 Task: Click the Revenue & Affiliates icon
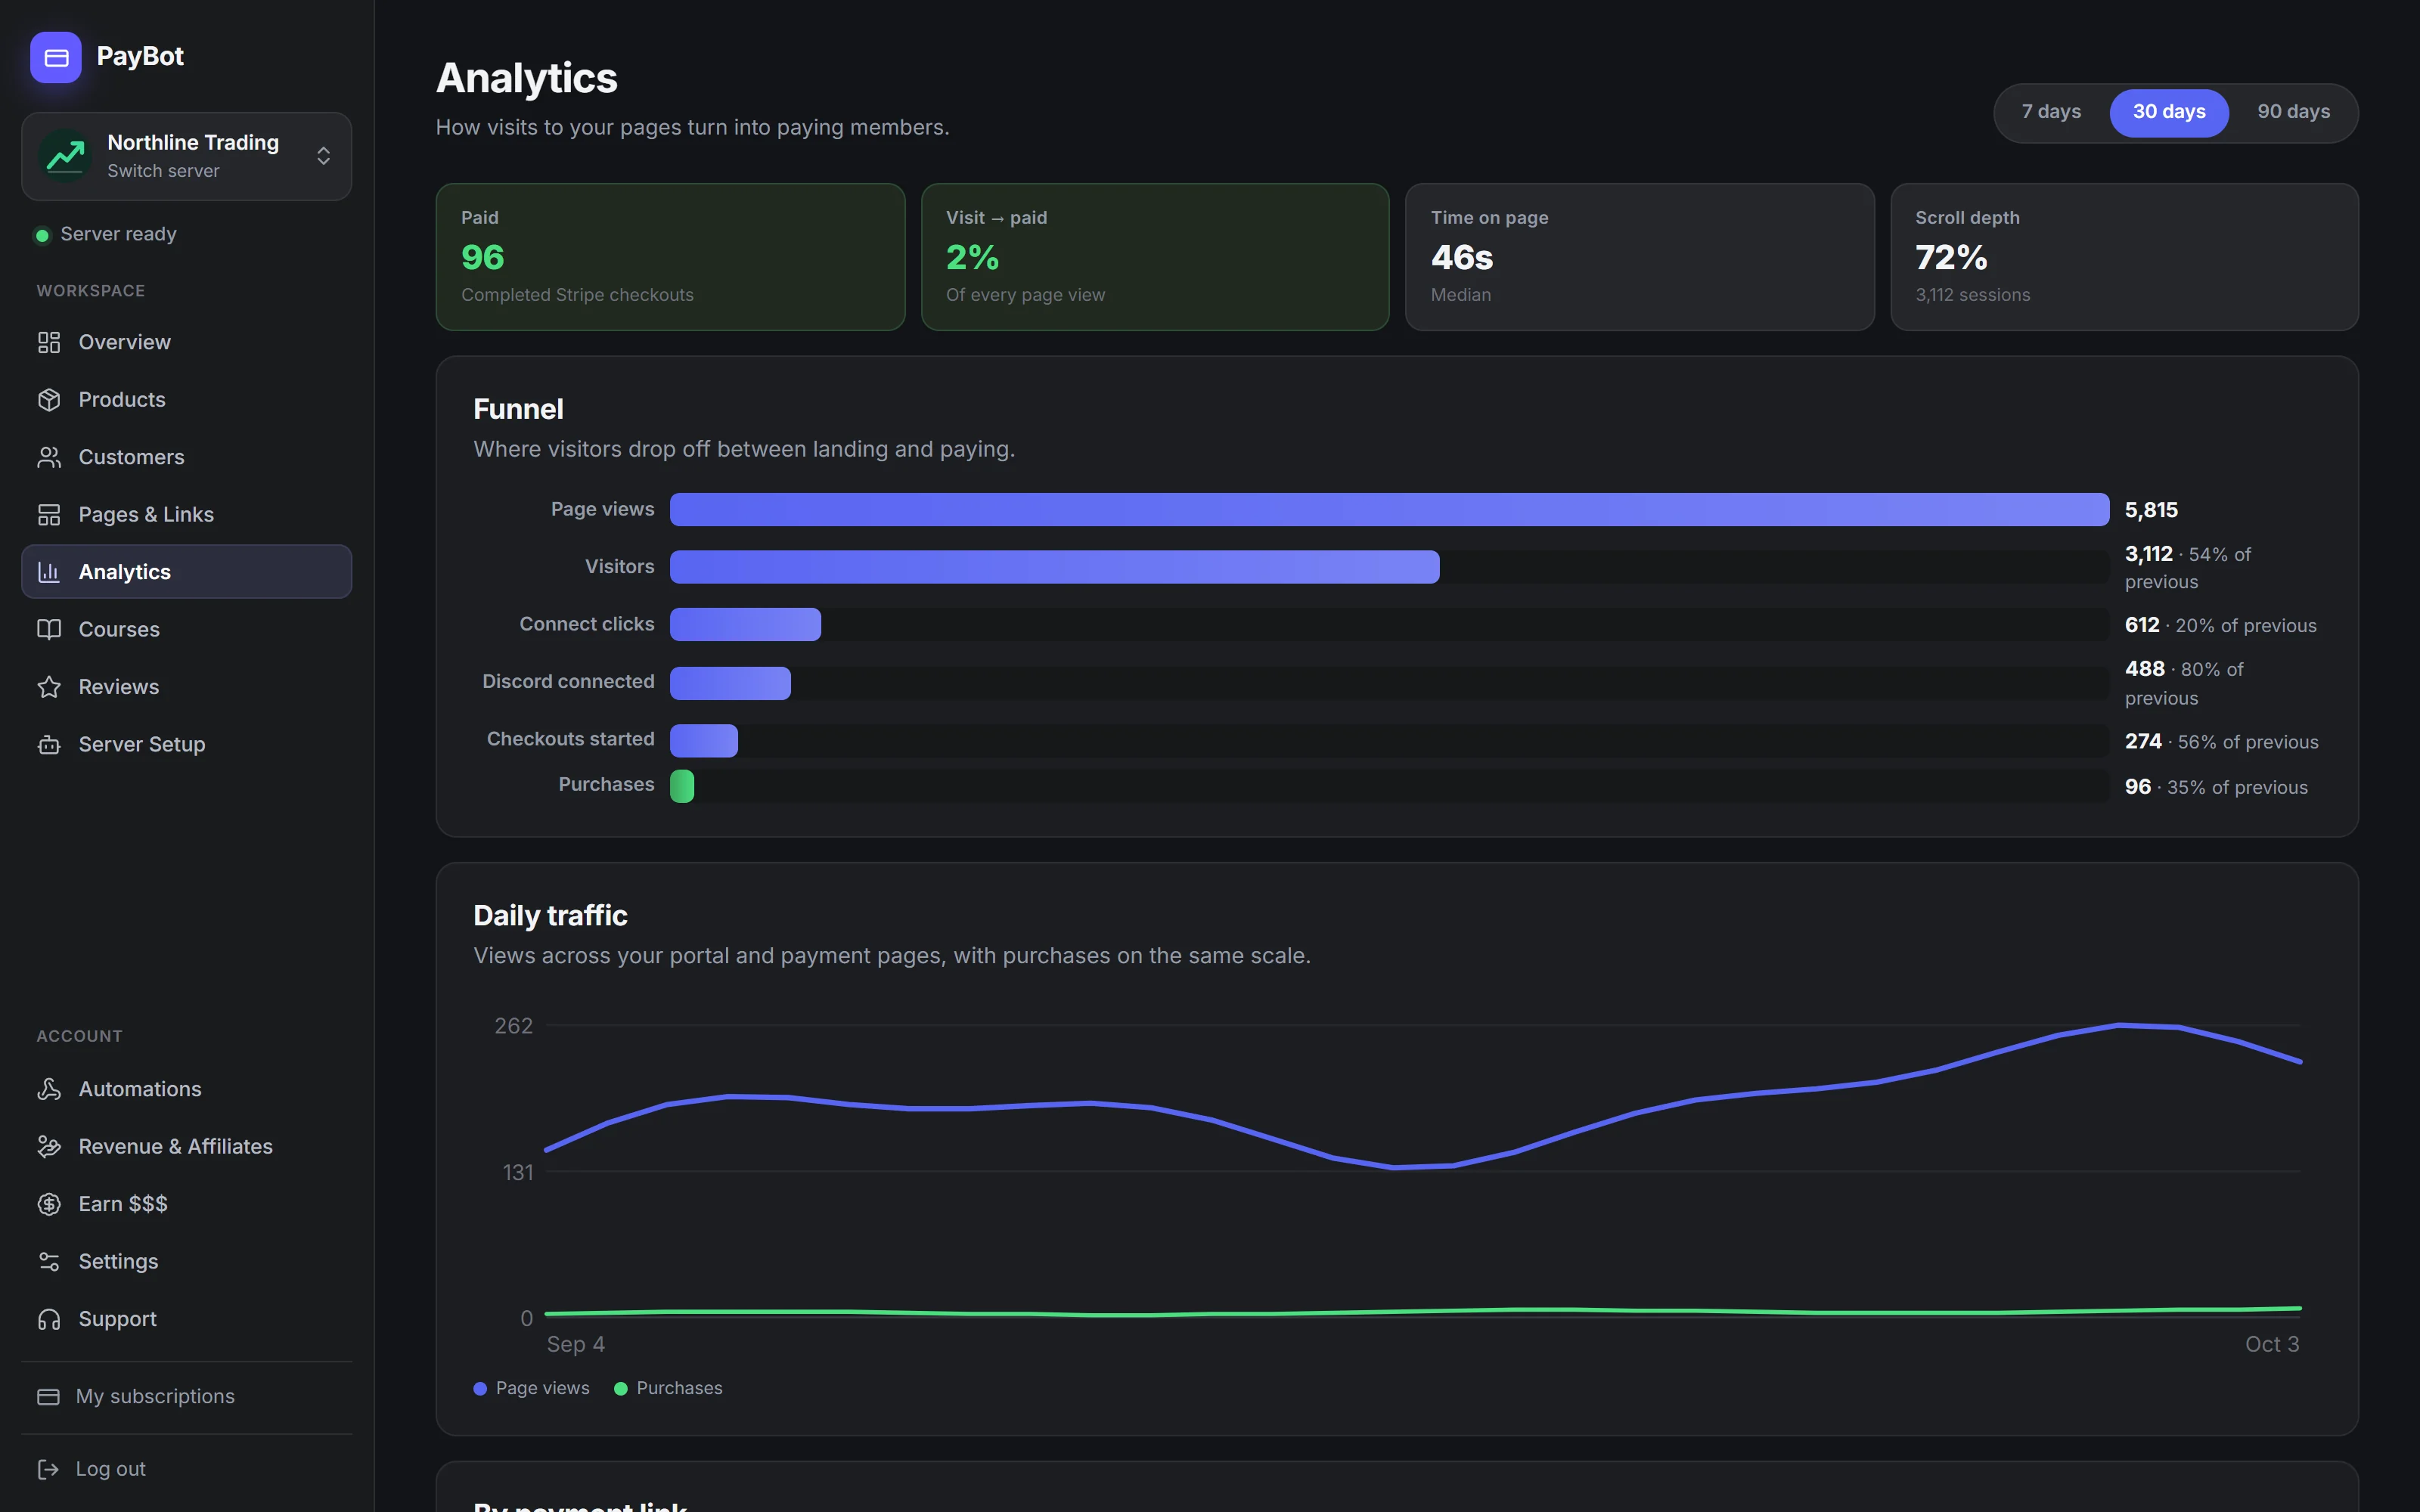pos(49,1147)
